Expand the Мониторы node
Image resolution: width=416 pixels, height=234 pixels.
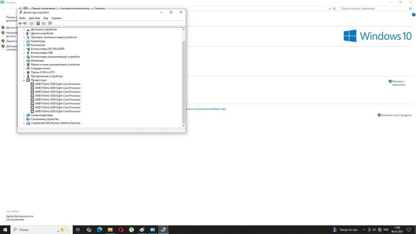pos(24,60)
